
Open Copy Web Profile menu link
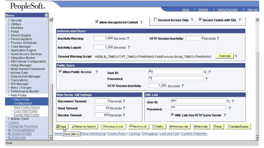25,111
